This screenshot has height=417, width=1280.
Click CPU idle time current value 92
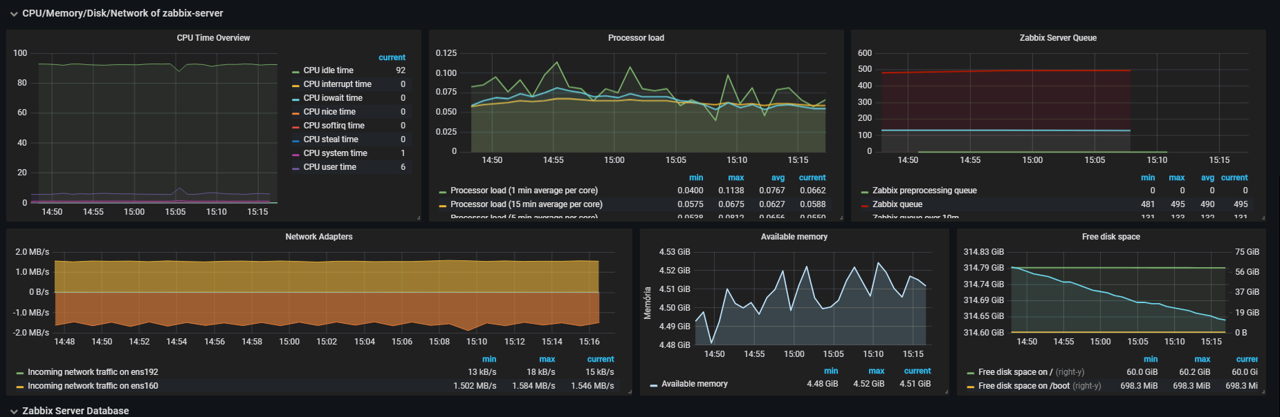(401, 70)
